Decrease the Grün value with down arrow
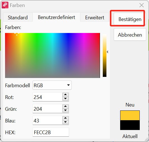This screenshot has height=142, width=149. coord(65,110)
